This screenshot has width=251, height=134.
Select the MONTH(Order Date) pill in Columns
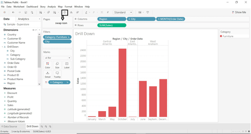(x=171, y=19)
